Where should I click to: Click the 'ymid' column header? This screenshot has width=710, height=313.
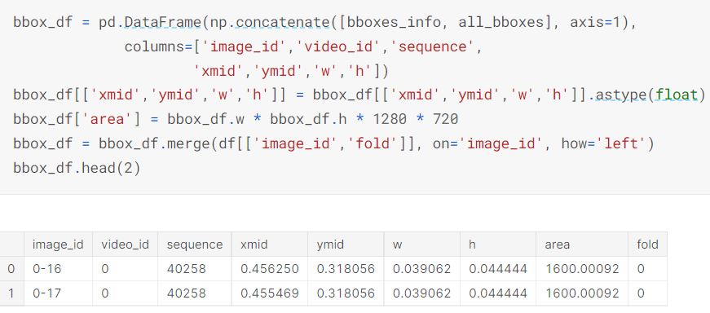(346, 245)
